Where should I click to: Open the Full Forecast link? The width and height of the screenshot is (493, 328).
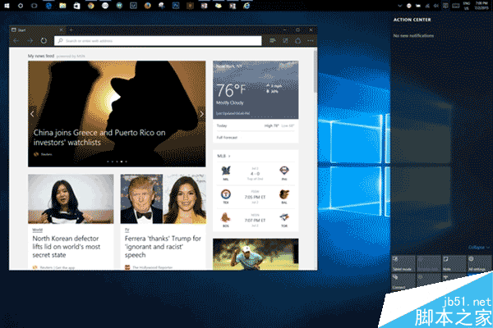tap(227, 138)
